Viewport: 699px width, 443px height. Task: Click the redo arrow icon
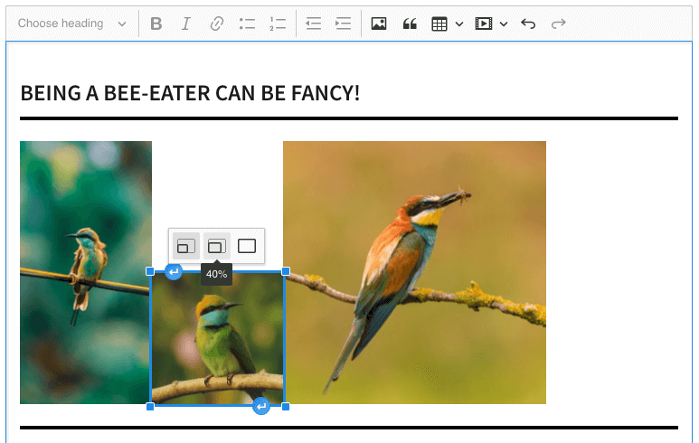point(559,24)
